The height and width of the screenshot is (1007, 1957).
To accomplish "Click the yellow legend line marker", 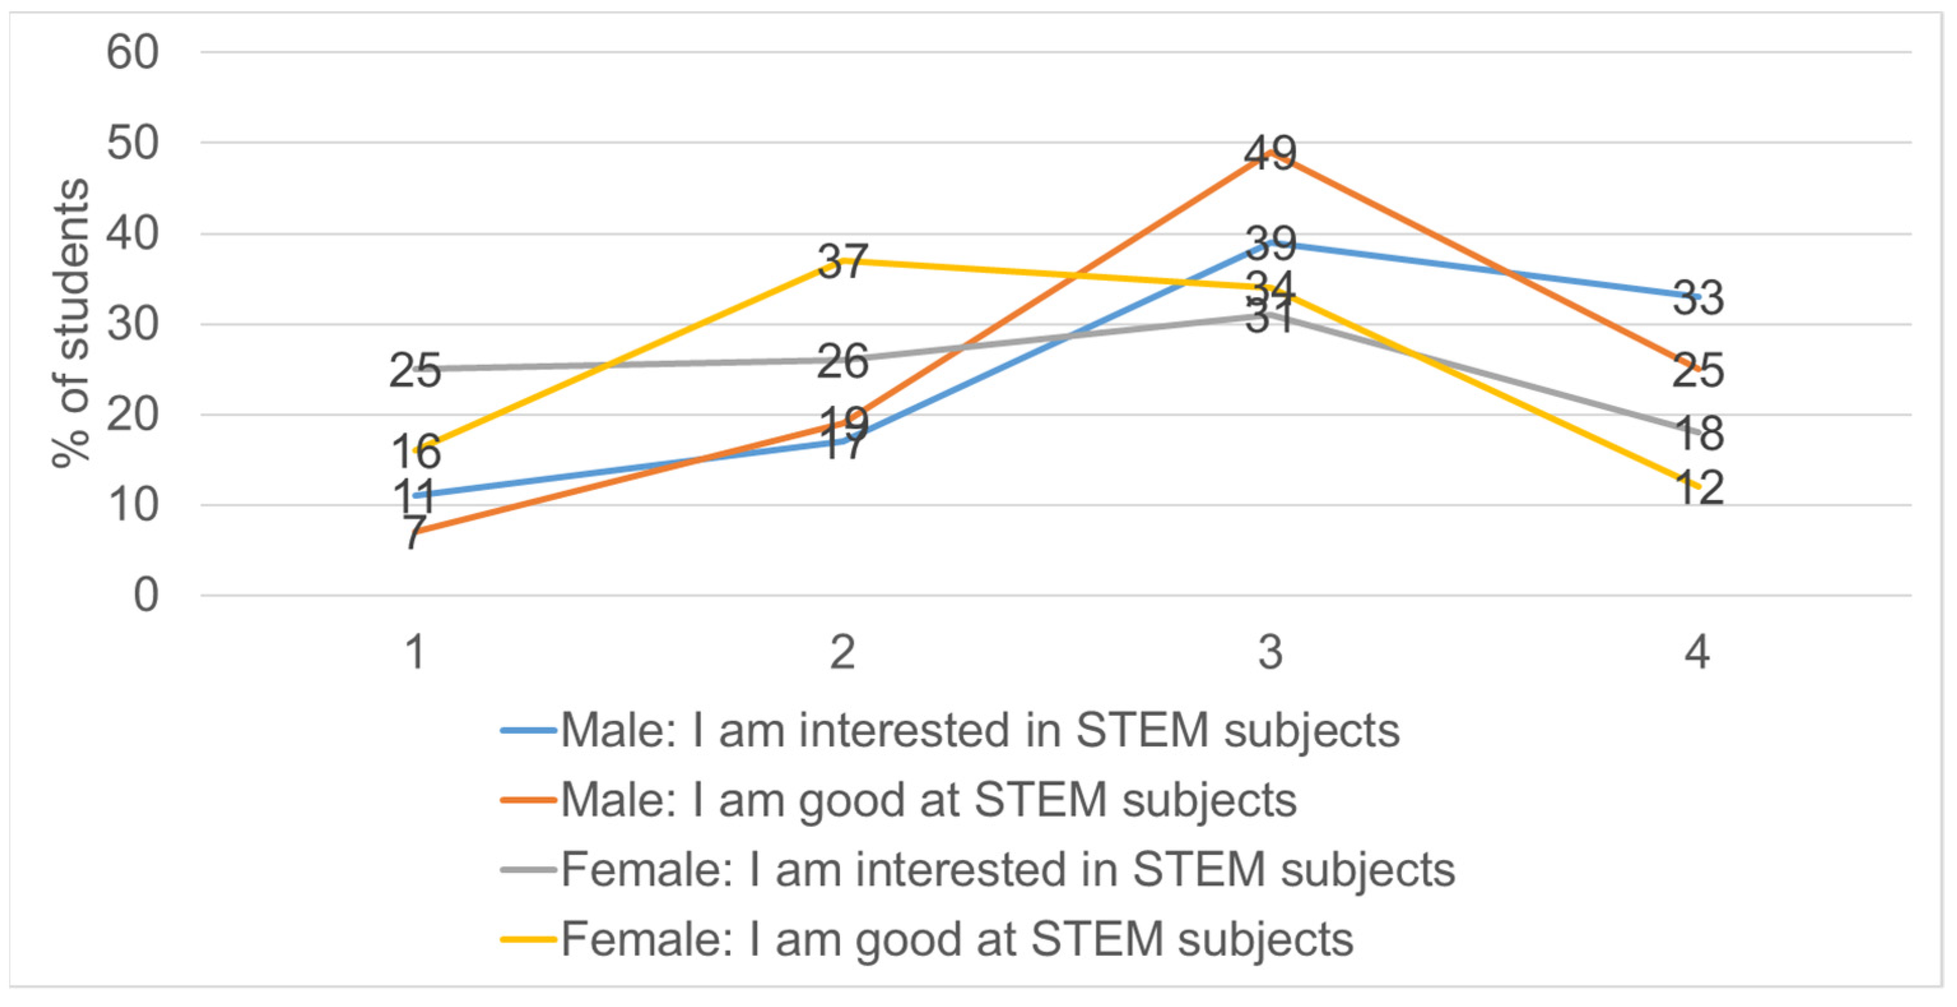I will (x=528, y=939).
